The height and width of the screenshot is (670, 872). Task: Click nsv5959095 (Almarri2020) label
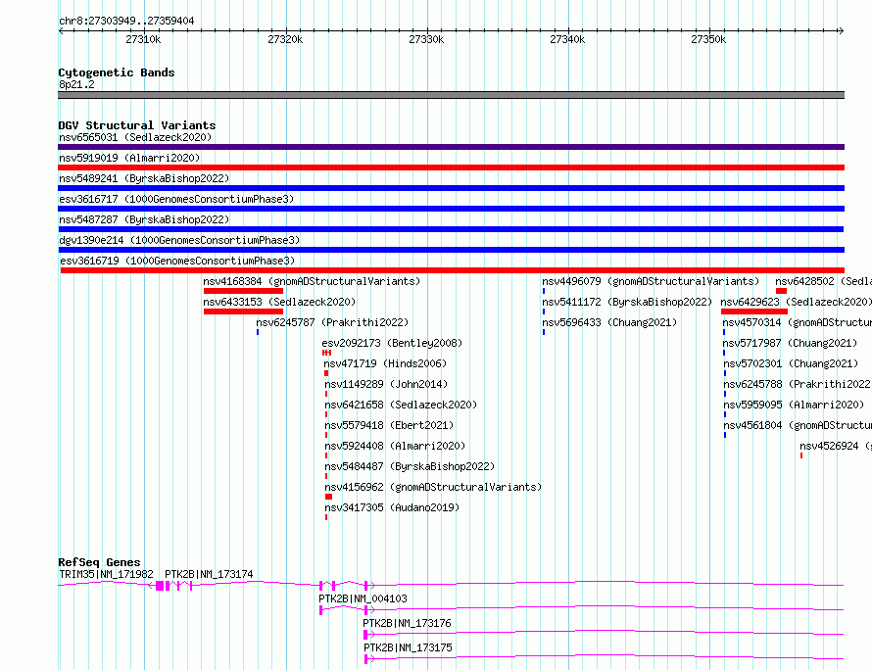click(x=794, y=405)
